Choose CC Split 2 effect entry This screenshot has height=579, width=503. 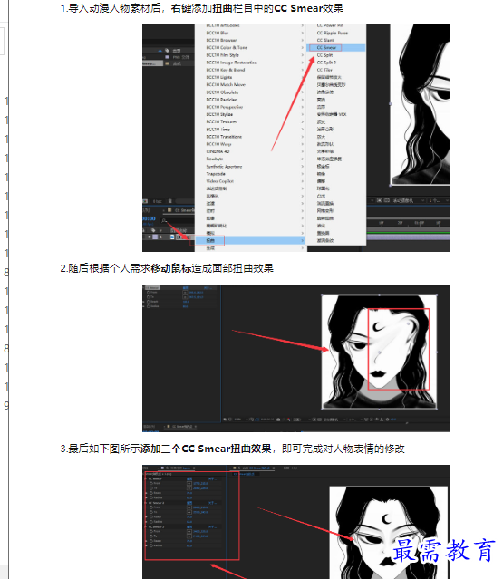coord(326,63)
